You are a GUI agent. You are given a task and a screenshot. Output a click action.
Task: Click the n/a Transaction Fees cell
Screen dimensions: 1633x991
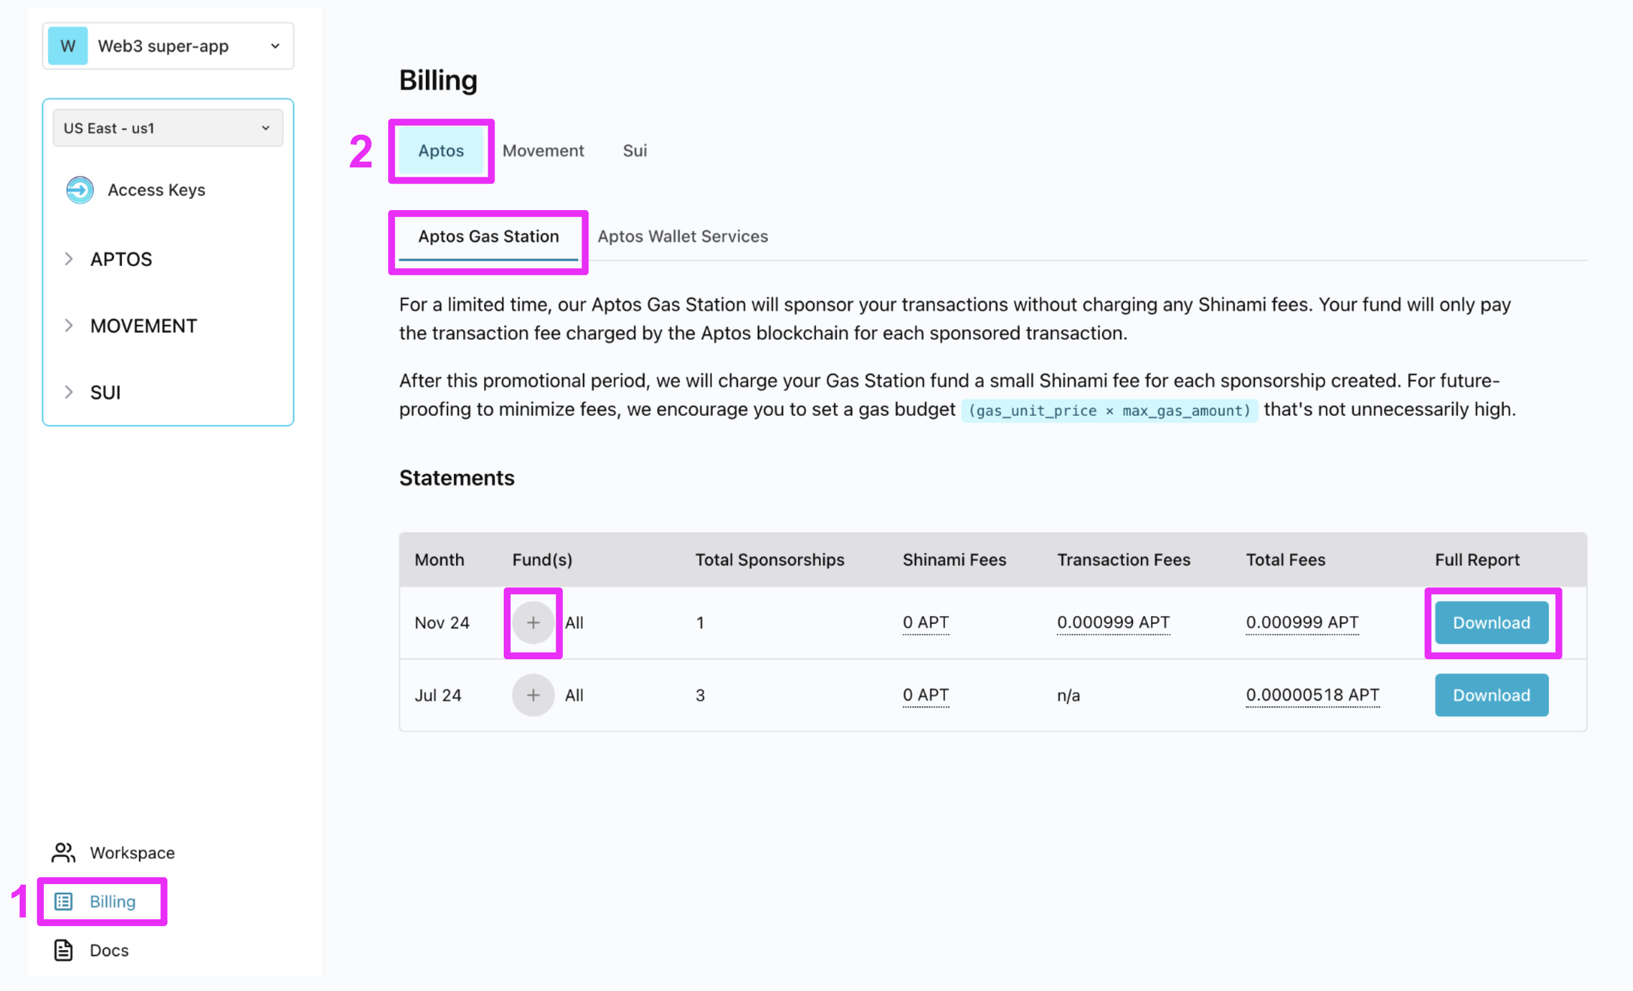[1068, 696]
